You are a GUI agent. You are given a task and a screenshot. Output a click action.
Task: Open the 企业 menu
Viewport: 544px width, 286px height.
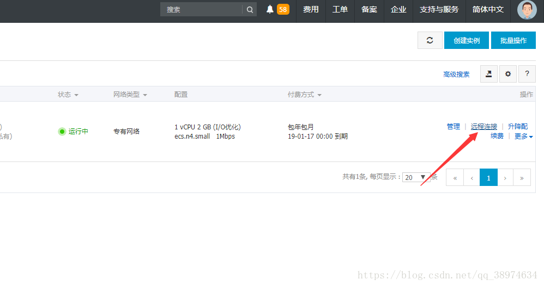point(398,9)
